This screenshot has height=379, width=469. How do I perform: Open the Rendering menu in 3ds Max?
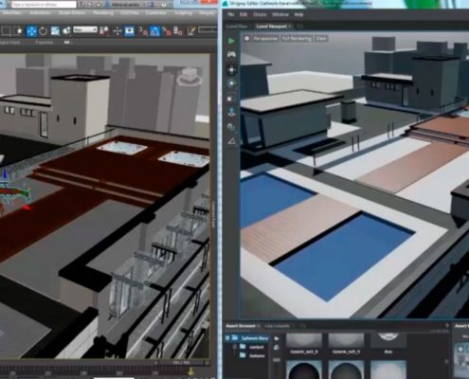103,13
